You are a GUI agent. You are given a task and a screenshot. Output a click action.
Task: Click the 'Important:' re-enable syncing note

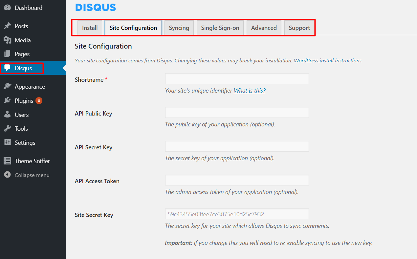pyautogui.click(x=269, y=243)
